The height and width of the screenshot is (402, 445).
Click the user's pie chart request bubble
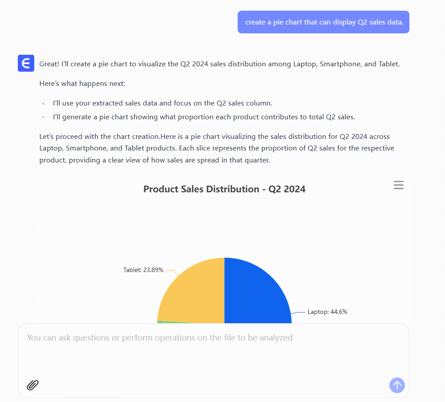pyautogui.click(x=324, y=22)
